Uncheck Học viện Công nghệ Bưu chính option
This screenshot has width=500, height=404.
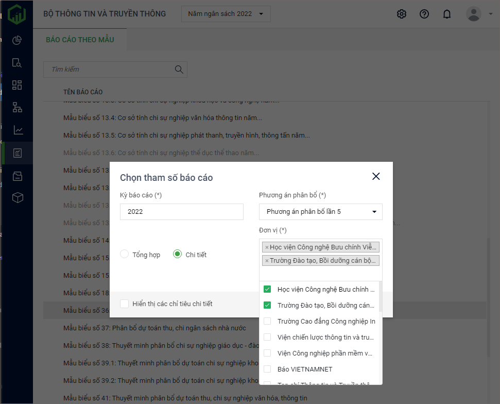tap(267, 289)
